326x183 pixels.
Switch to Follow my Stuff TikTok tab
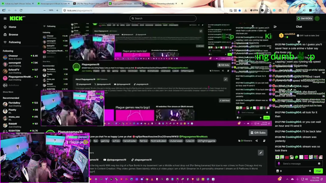coord(18,4)
